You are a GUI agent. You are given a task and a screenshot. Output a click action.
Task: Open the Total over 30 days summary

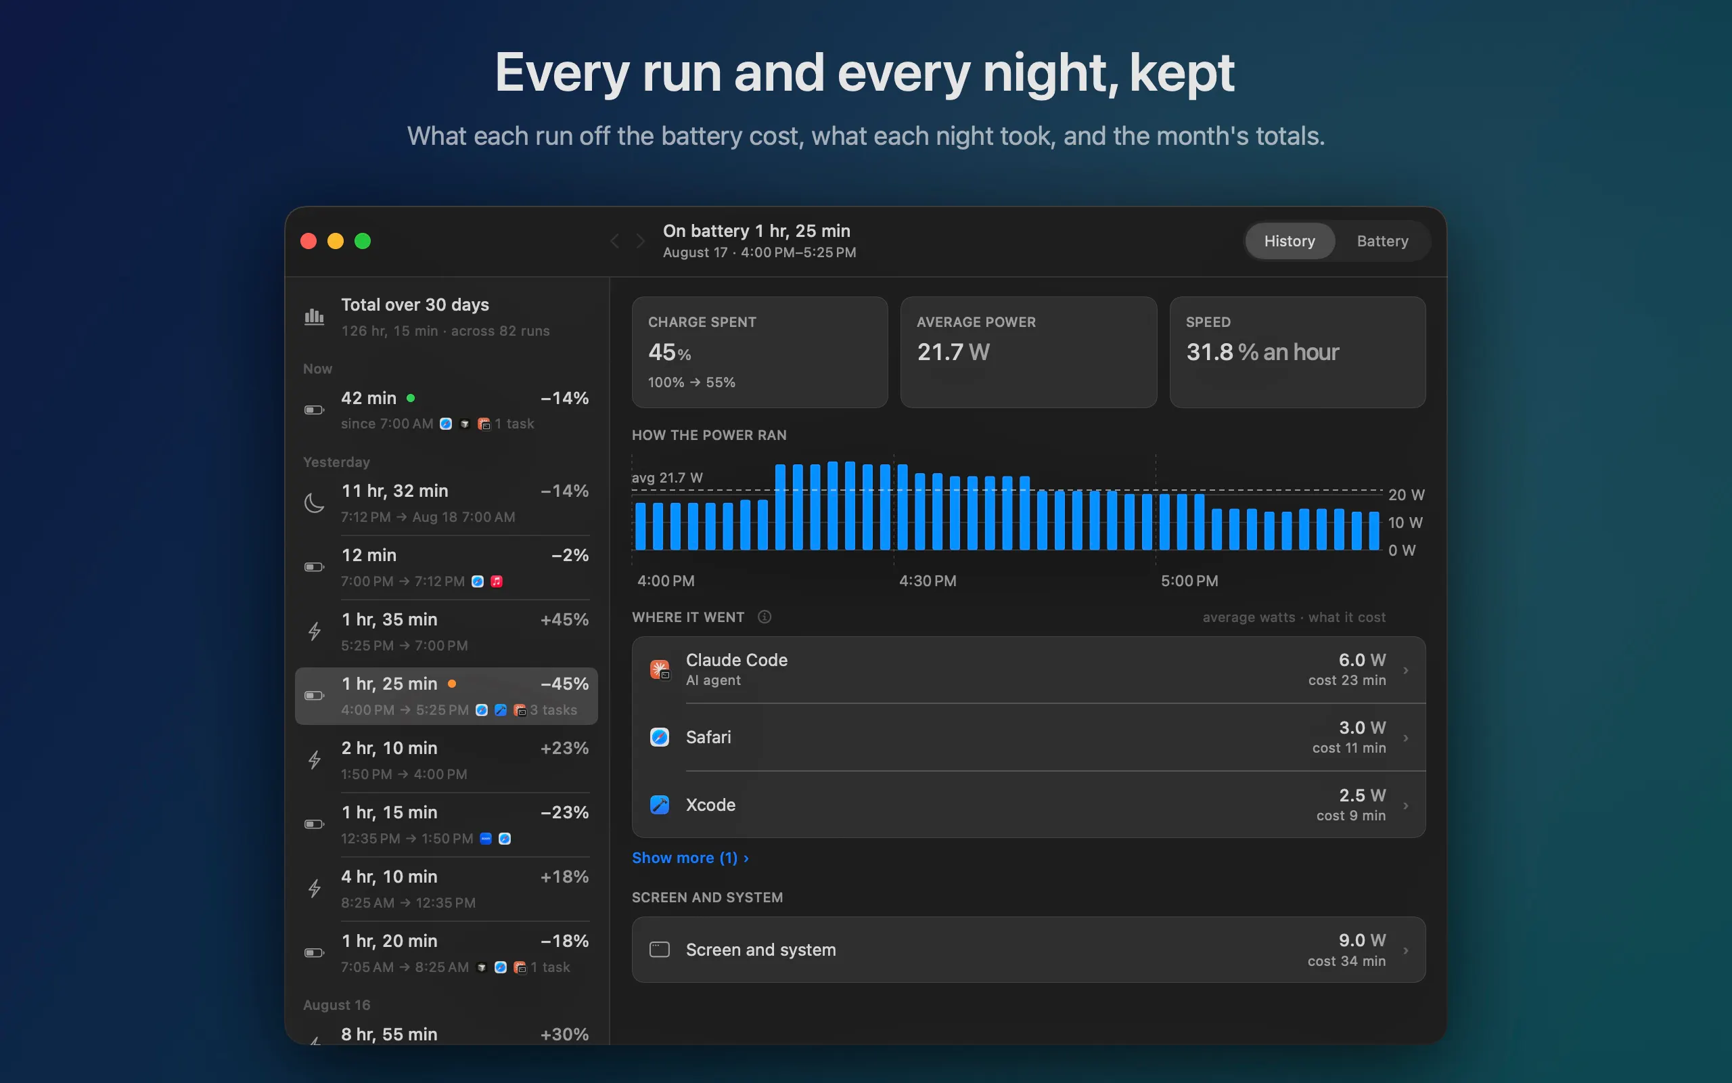[446, 317]
